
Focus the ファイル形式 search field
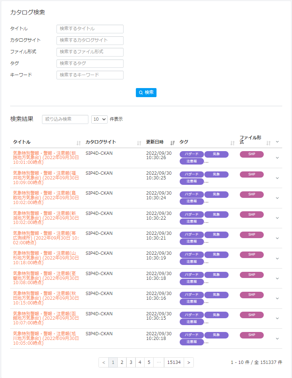pos(90,52)
